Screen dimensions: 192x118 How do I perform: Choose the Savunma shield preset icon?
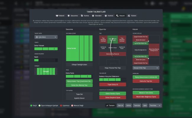[x=69, y=16]
